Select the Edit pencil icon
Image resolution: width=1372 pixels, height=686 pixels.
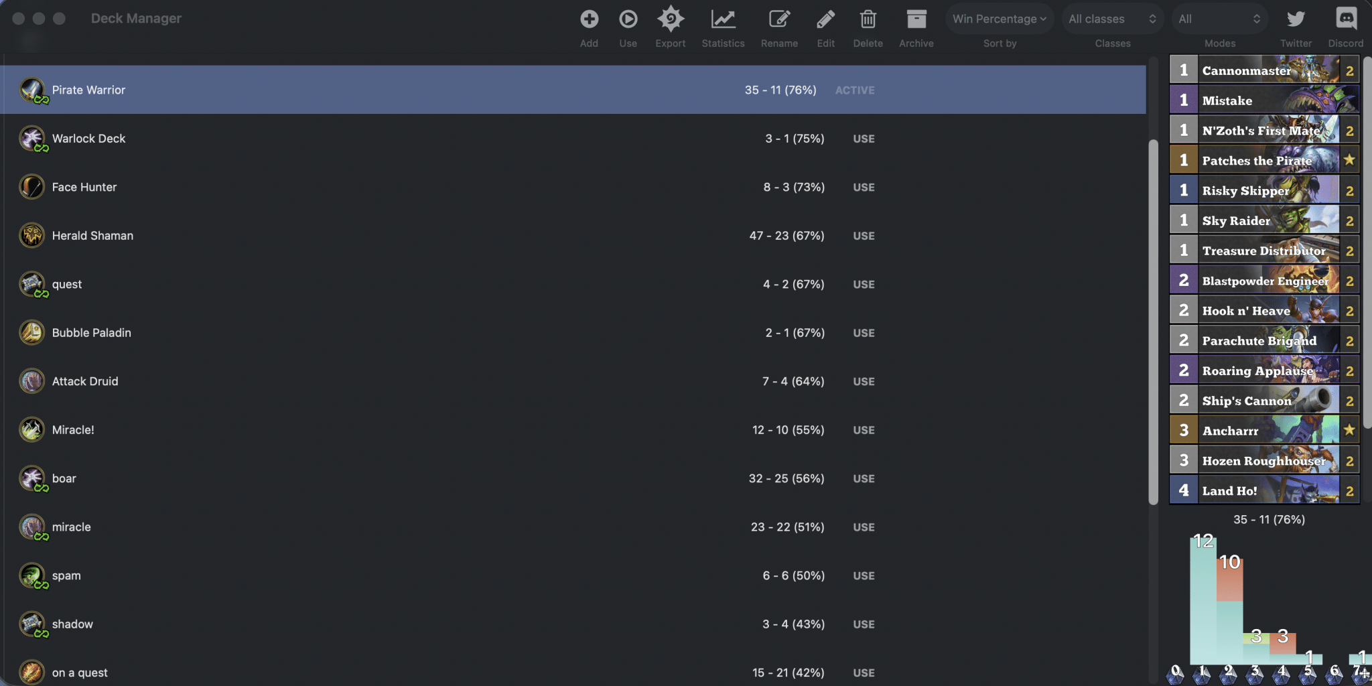[825, 19]
